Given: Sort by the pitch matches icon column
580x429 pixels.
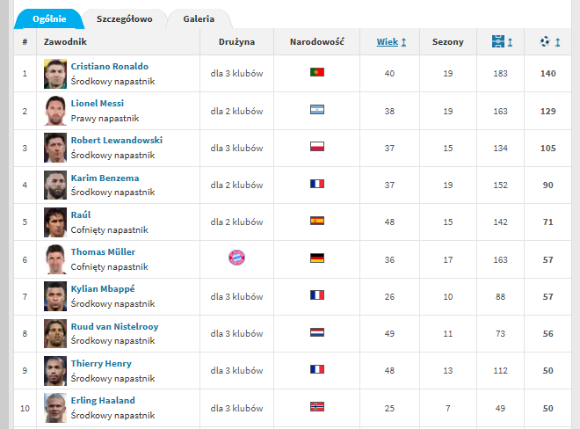Looking at the screenshot, I should (x=501, y=41).
